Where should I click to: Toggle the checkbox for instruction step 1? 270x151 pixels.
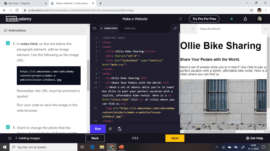tap(8, 43)
